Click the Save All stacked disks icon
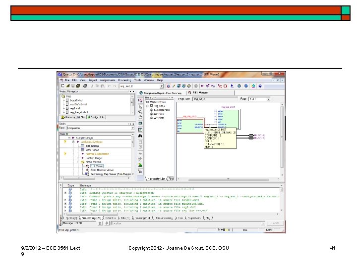357x267 pixels. [x=78, y=86]
